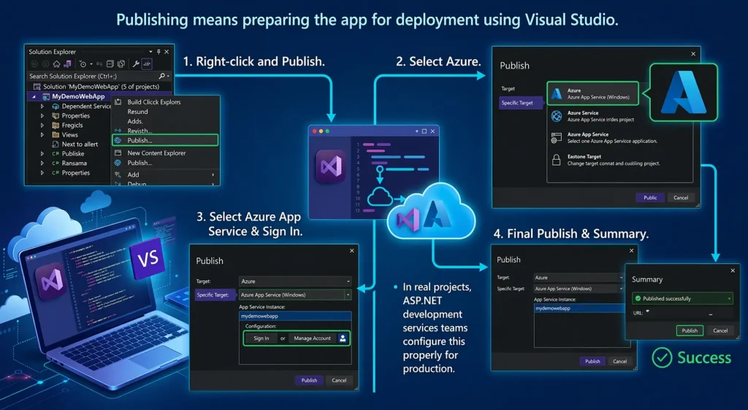Screen dimensions: 748x410
Task: Pin the Solution Explorer panel
Action: pos(159,51)
